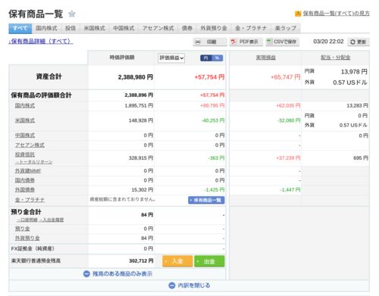
Task: Click 残高のある商品のみ表示
Action: pos(123,274)
